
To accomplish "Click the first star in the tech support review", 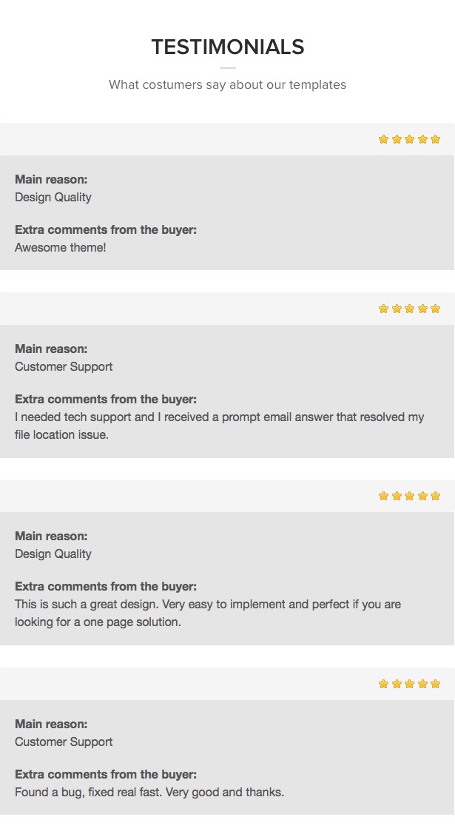I will click(x=383, y=309).
